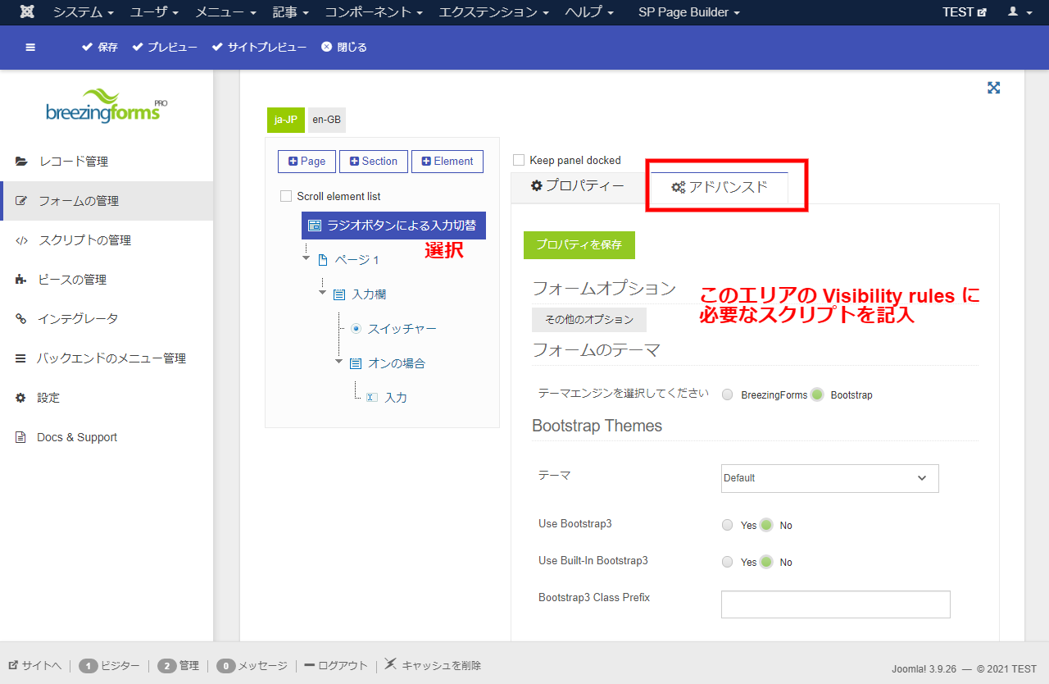The image size is (1049, 684).
Task: Click the レコード管理 folder icon
Action: 21,162
